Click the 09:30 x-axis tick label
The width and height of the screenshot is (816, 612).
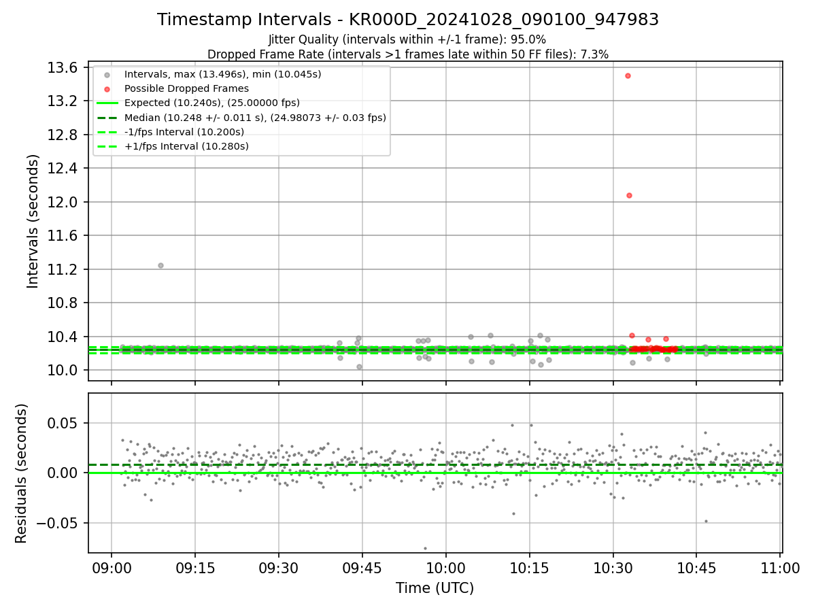pyautogui.click(x=279, y=568)
